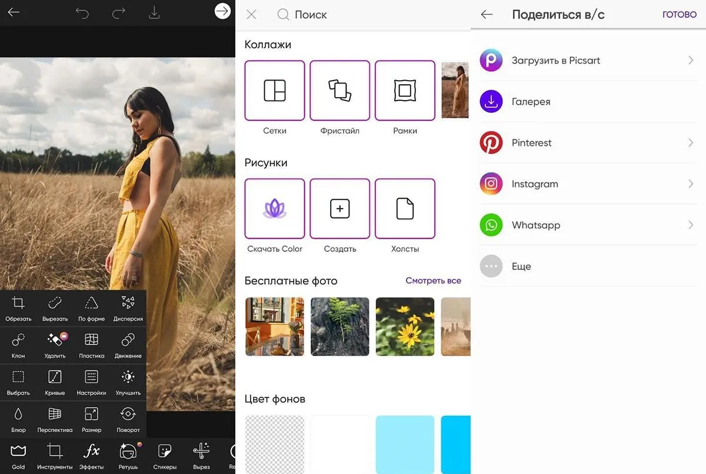The image size is (706, 474).
Task: Open the Смотреть все link
Action: (433, 281)
